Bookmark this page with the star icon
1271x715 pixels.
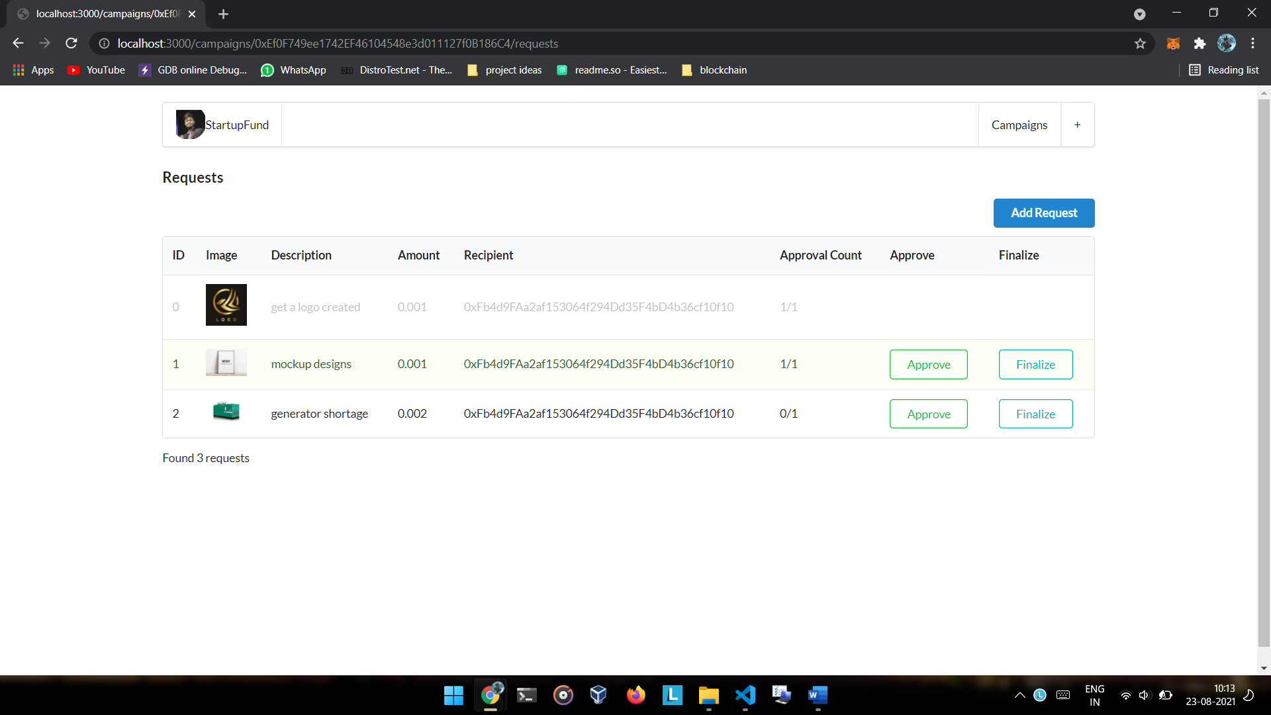point(1141,43)
